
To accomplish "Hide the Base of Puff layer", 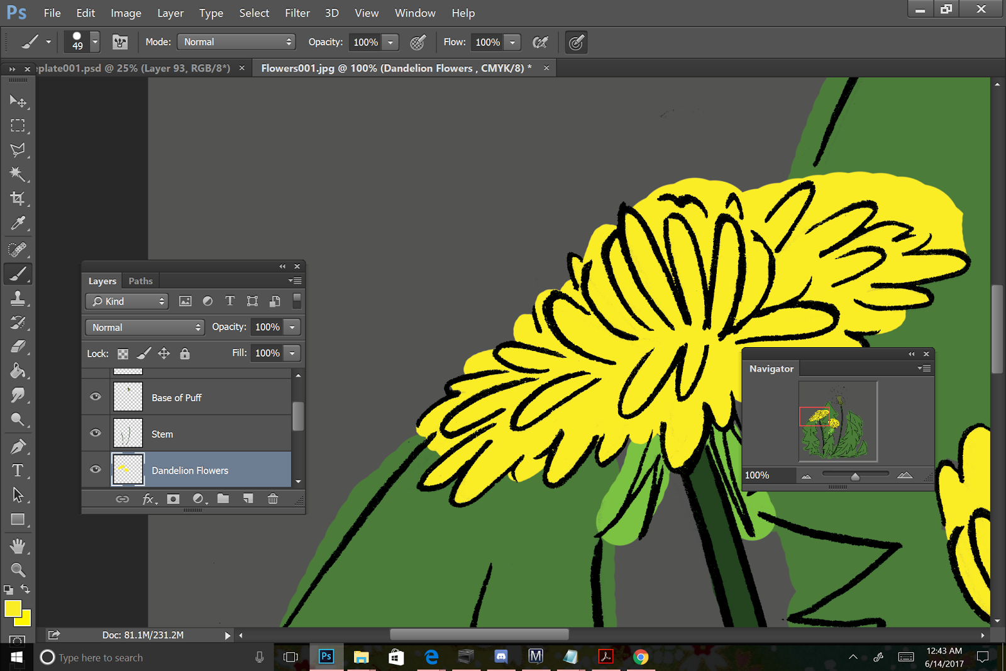I will (x=96, y=397).
